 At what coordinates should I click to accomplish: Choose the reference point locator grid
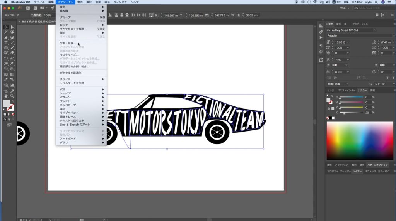[x=151, y=15]
